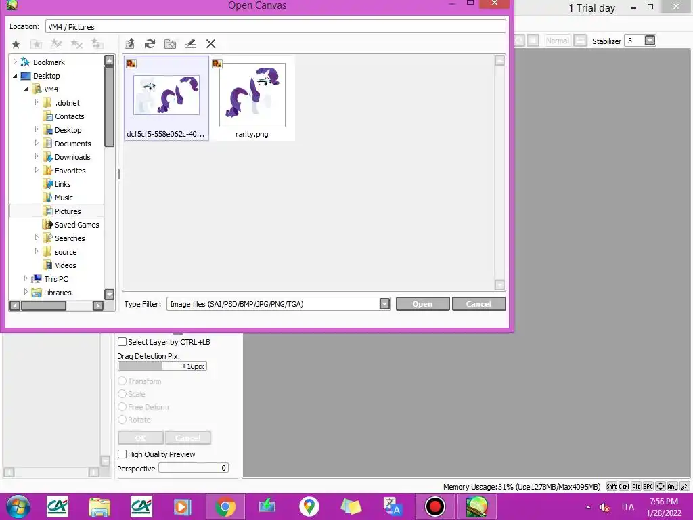Click the Any status indicator
Image resolution: width=693 pixels, height=520 pixels.
tap(673, 486)
